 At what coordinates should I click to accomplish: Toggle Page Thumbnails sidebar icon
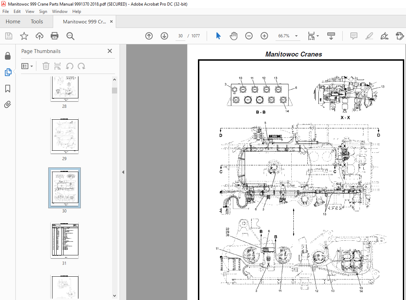pos(8,72)
